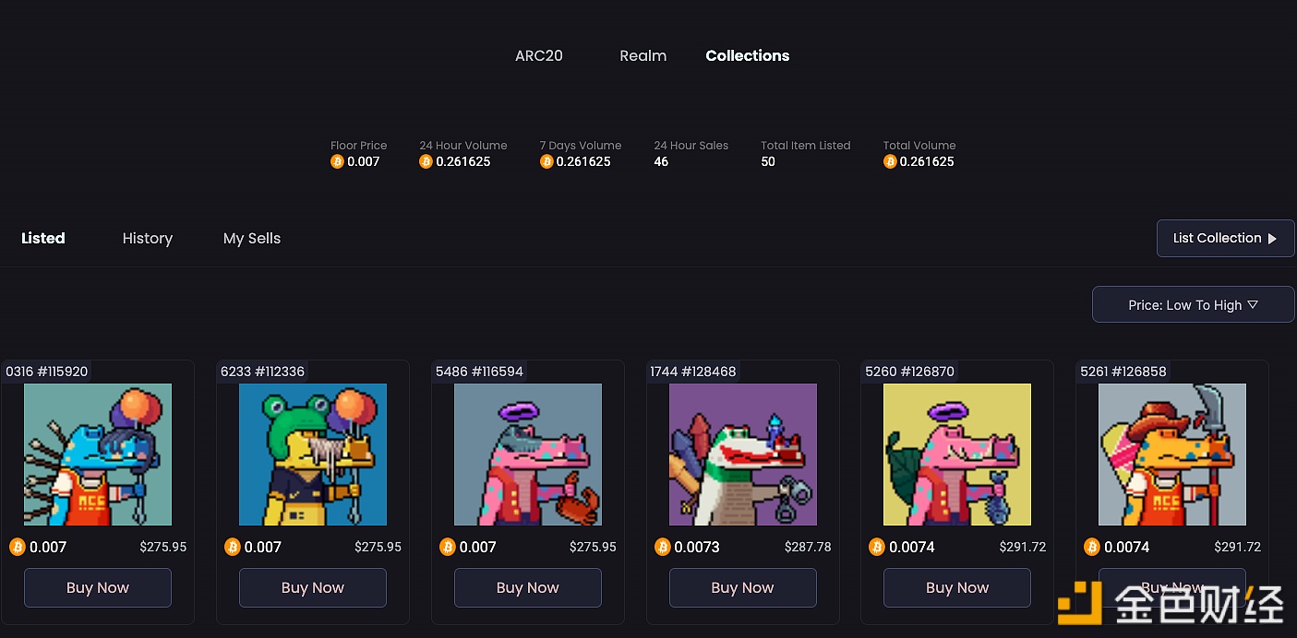Click the Bitcoin icon next to 0.0073 price
This screenshot has height=638, width=1297.
coord(662,547)
